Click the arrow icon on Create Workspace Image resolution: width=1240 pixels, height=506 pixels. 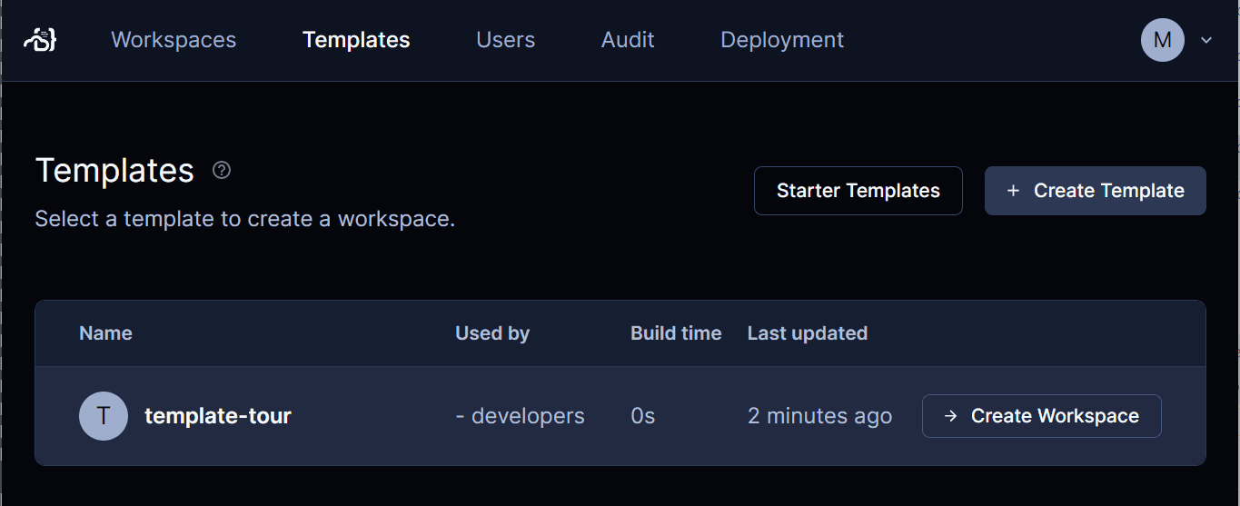[x=950, y=416]
